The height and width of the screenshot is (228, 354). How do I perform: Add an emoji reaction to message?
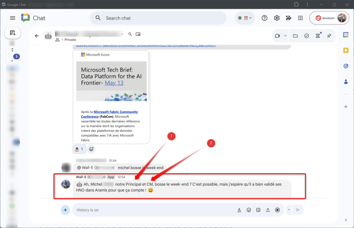[91, 149]
